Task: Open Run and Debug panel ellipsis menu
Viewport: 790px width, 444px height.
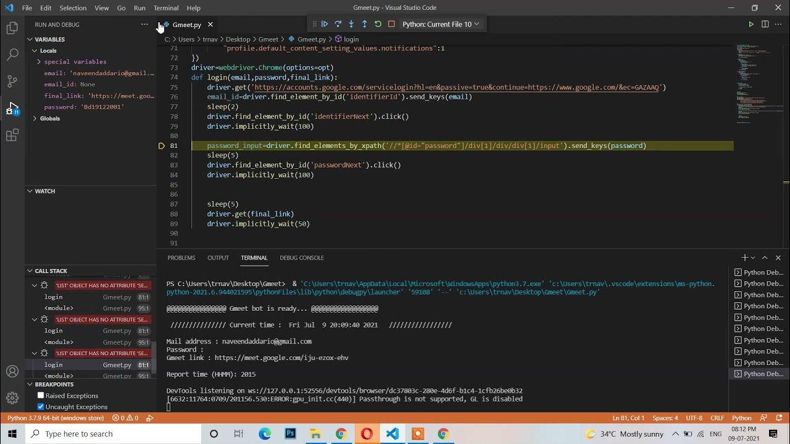Action: tap(144, 24)
